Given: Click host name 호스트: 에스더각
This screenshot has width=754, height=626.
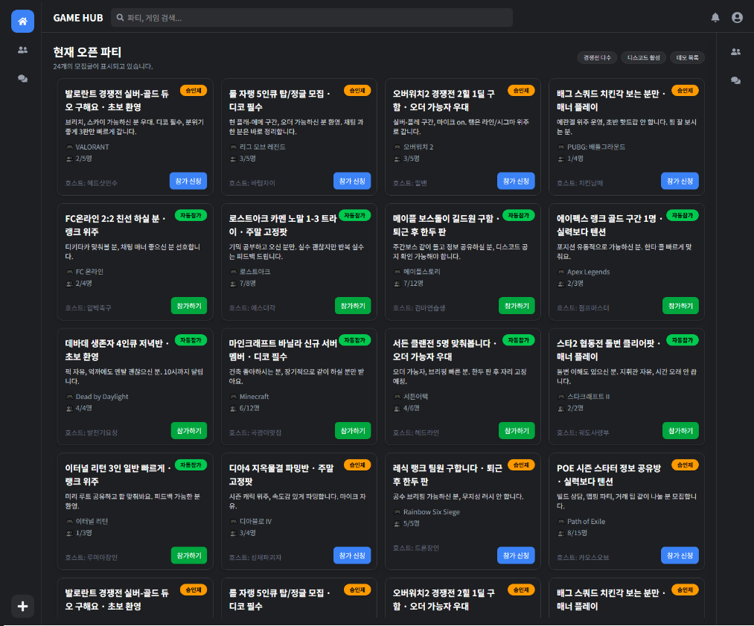Looking at the screenshot, I should (x=252, y=308).
